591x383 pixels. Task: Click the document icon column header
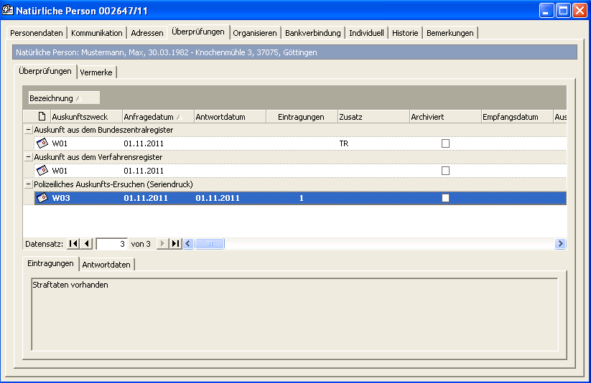click(x=42, y=117)
